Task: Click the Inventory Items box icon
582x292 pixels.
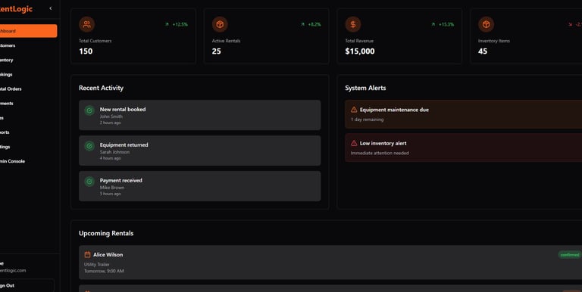Action: (487, 24)
